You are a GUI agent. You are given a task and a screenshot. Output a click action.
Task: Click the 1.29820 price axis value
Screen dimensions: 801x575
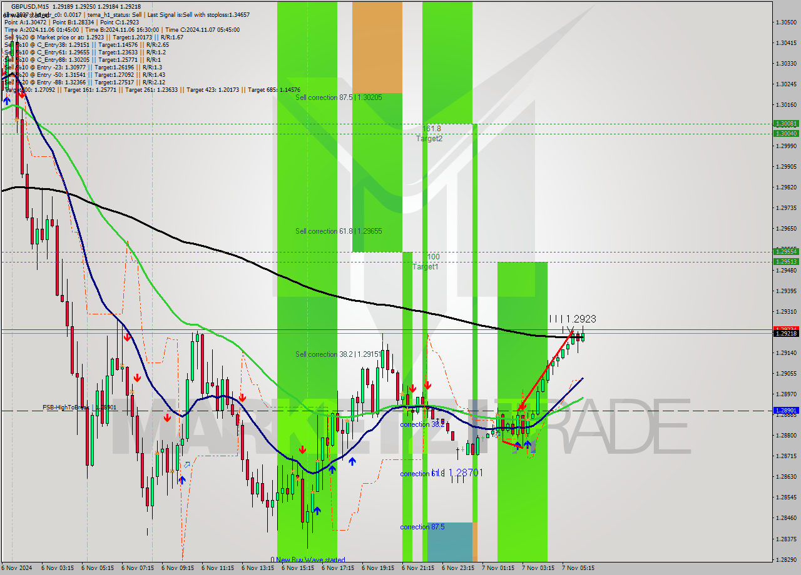pos(786,187)
